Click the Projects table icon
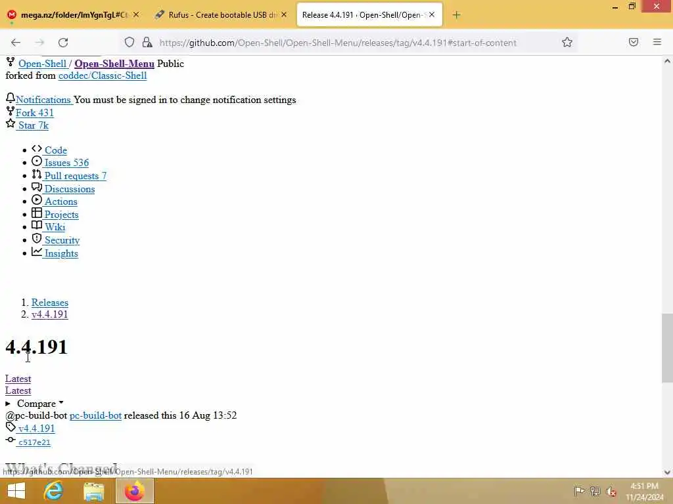This screenshot has height=504, width=673. point(37,213)
